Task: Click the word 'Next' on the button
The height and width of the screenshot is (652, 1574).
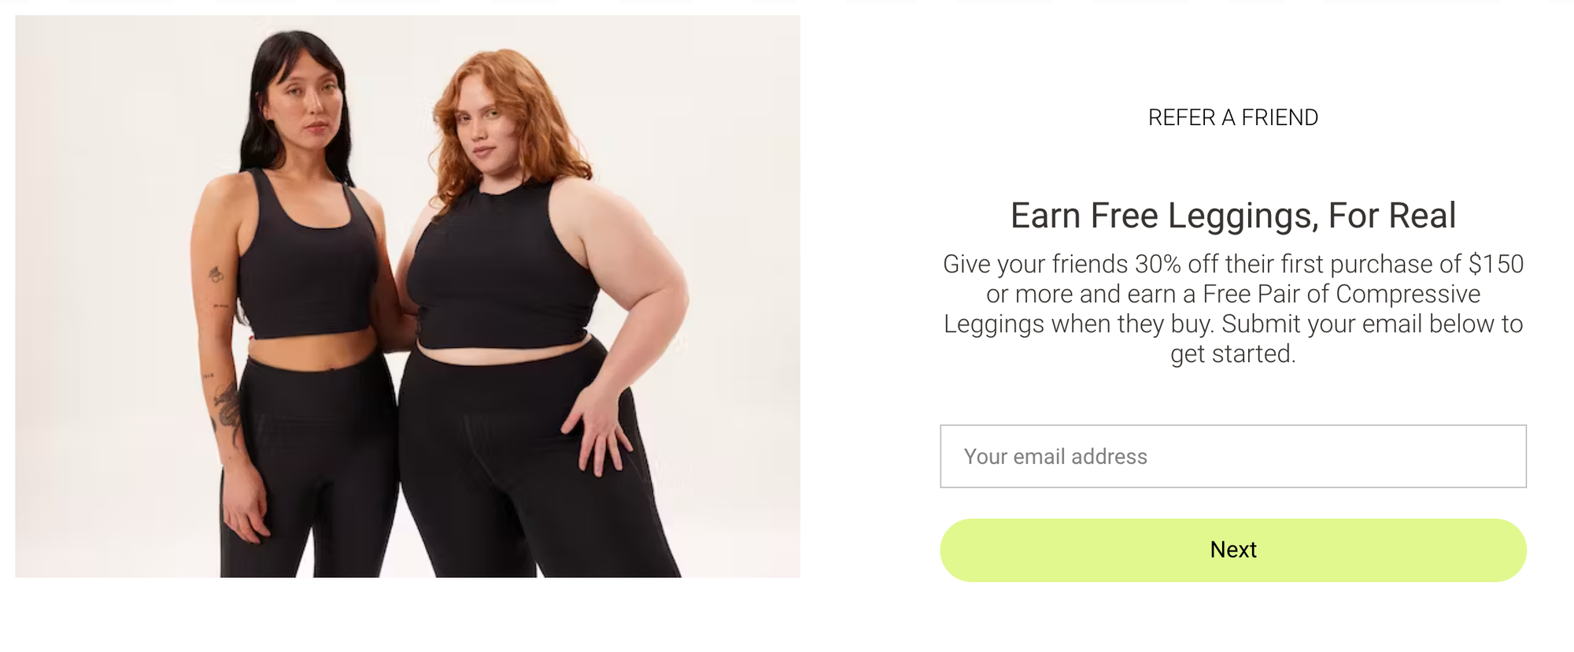Action: 1233,550
